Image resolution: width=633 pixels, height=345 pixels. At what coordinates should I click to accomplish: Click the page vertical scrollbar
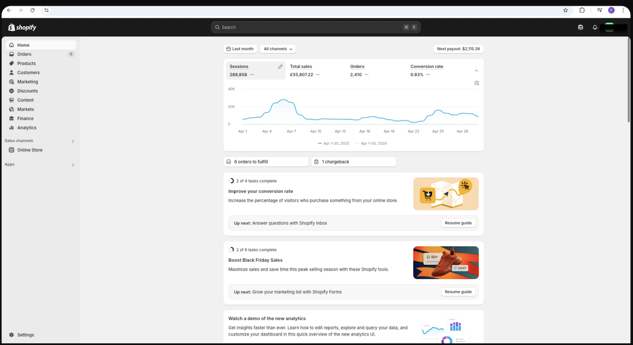point(629,81)
